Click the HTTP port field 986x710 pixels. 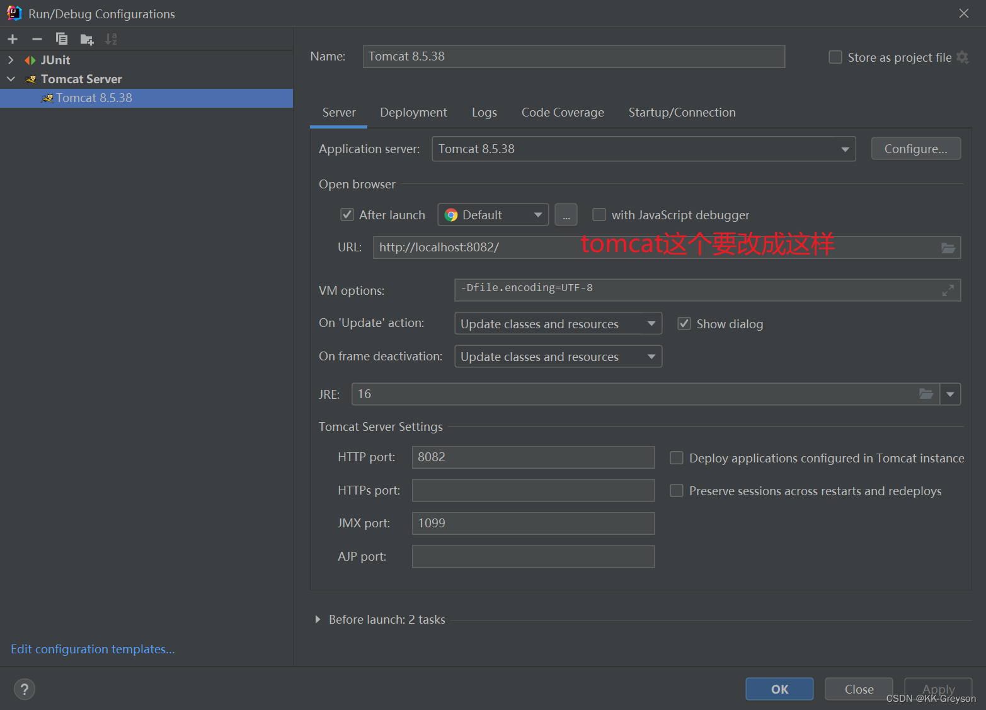[x=533, y=457]
